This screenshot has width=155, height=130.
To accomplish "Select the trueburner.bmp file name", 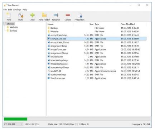I will 58,75.
